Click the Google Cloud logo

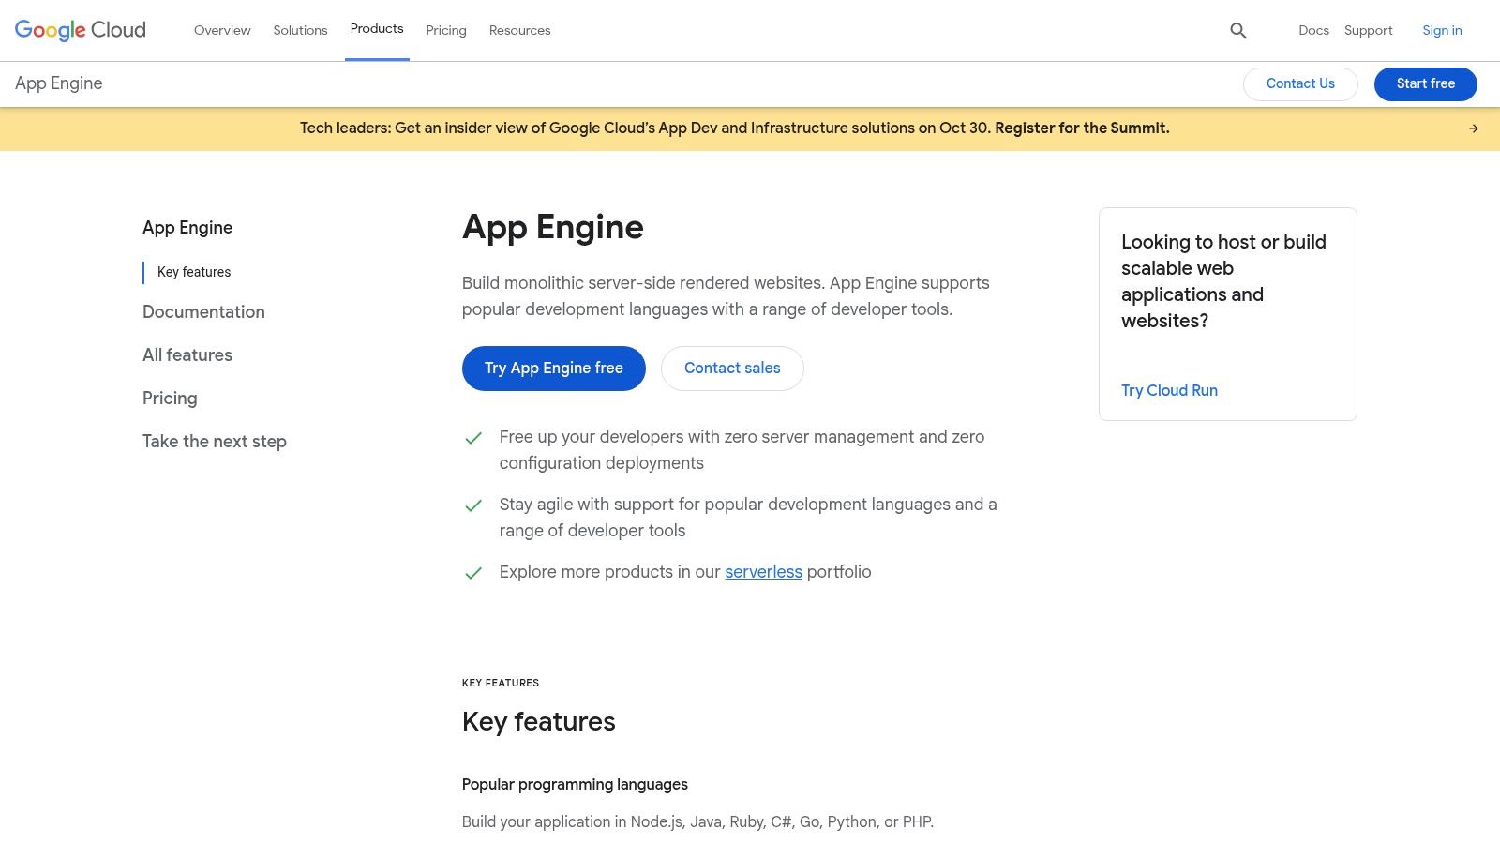point(81,30)
